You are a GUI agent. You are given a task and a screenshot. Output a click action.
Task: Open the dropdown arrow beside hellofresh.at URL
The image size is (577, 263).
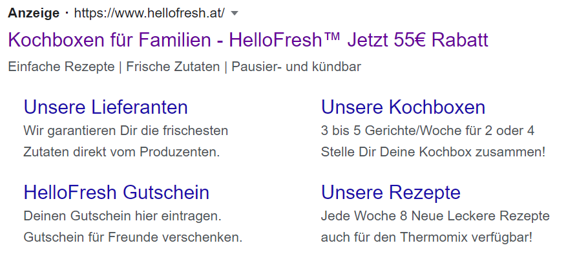tap(235, 14)
